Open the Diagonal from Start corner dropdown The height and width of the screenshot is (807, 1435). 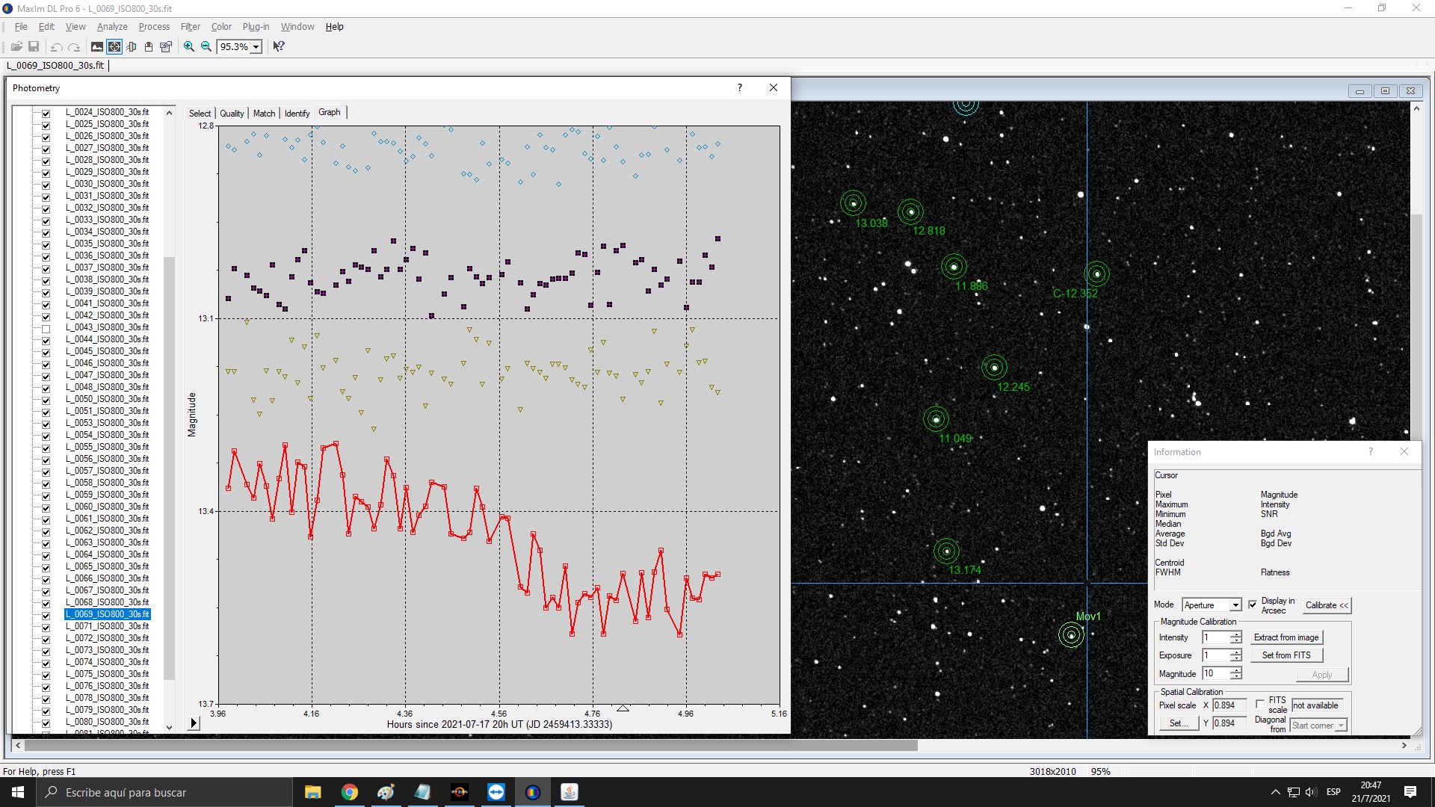click(x=1341, y=726)
